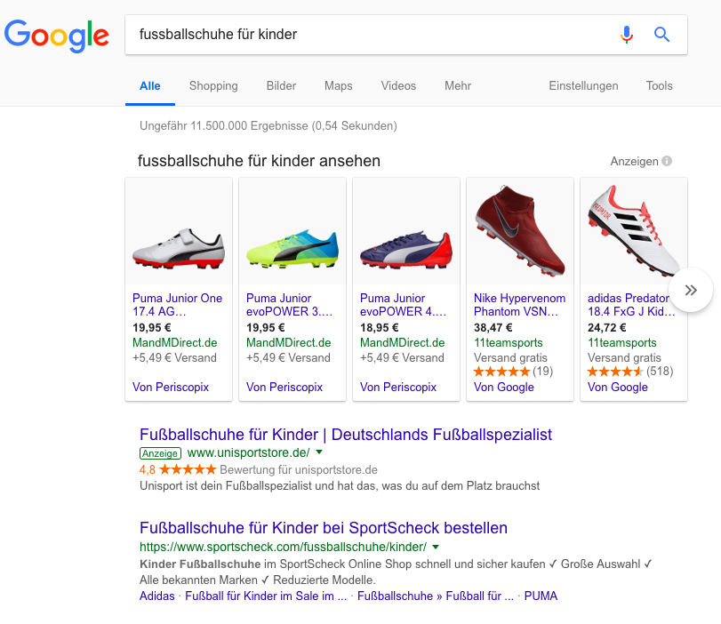
Task: Click the star rating on Nike Hypervenom
Action: 501,371
